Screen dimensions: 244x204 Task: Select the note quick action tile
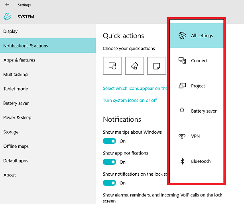click(157, 65)
